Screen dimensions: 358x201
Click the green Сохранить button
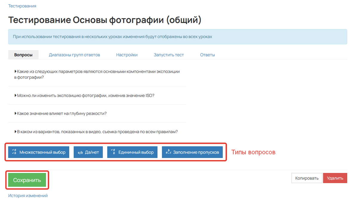(27, 180)
